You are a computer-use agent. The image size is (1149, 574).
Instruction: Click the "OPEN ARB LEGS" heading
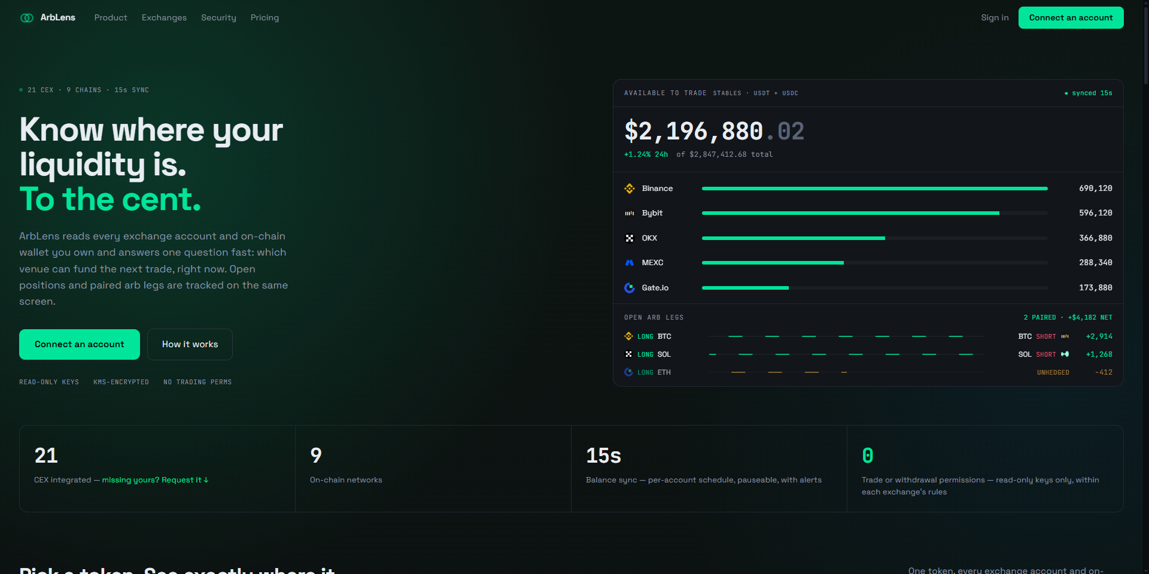pyautogui.click(x=653, y=318)
